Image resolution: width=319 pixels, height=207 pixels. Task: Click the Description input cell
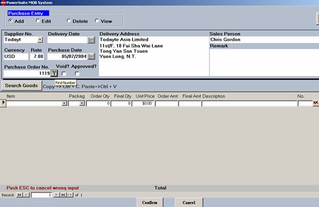pyautogui.click(x=249, y=103)
